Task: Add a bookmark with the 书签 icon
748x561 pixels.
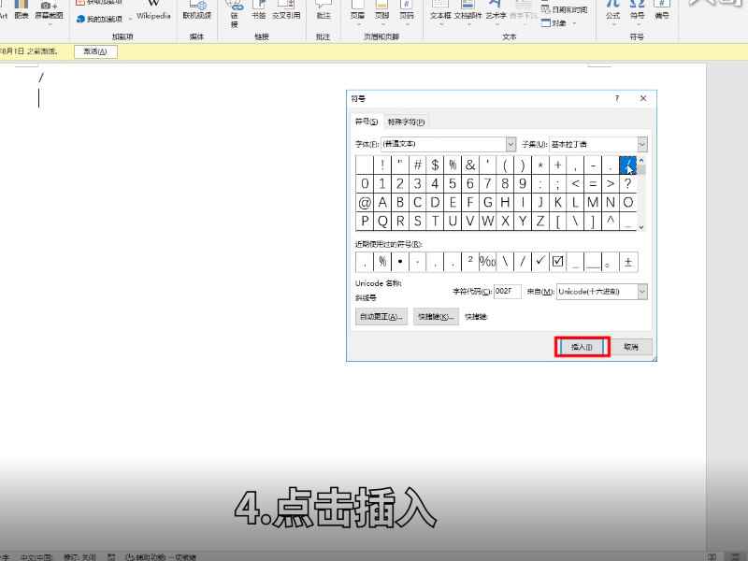Action: tap(257, 12)
